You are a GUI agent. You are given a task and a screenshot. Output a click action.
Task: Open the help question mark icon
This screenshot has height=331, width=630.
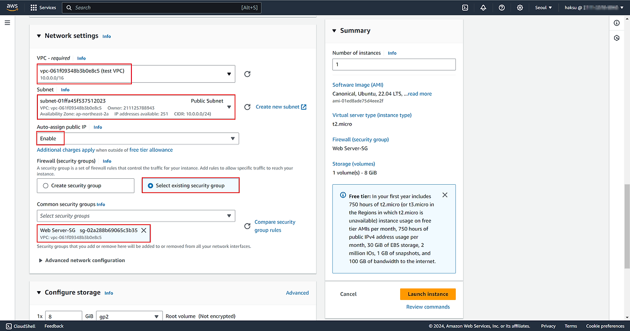(x=502, y=7)
